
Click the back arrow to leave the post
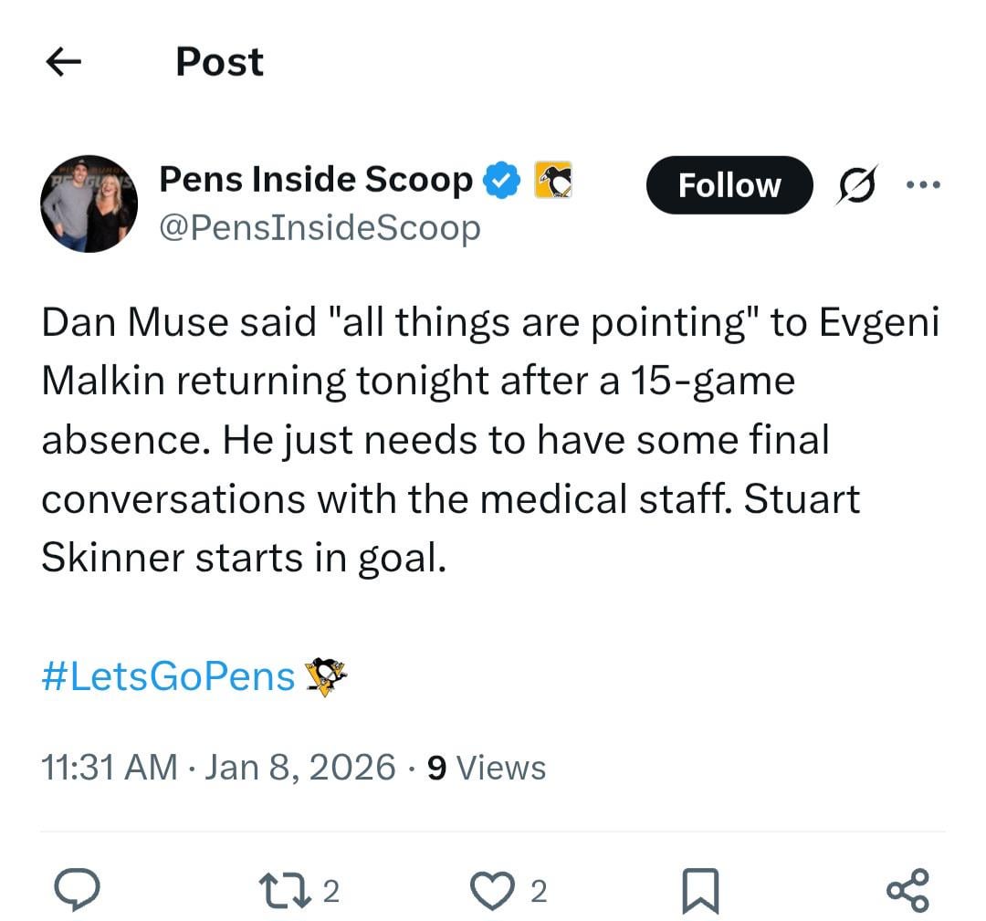(61, 61)
